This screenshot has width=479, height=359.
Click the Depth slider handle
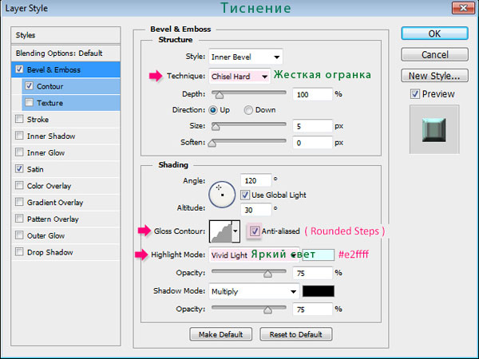click(x=219, y=95)
